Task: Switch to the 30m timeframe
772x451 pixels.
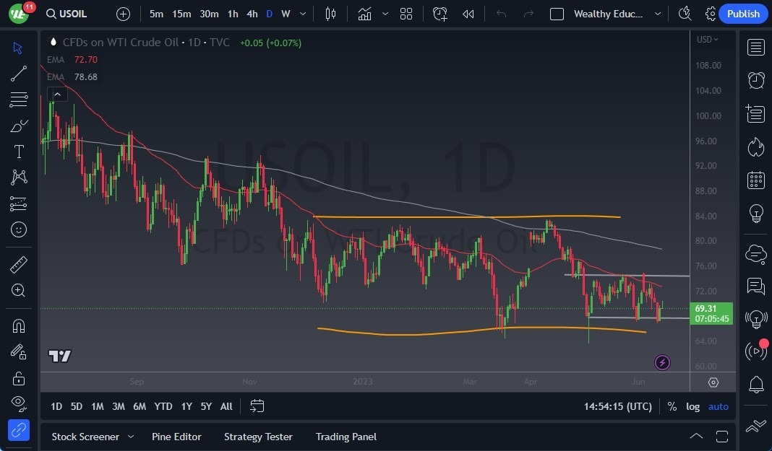Action: pos(209,14)
